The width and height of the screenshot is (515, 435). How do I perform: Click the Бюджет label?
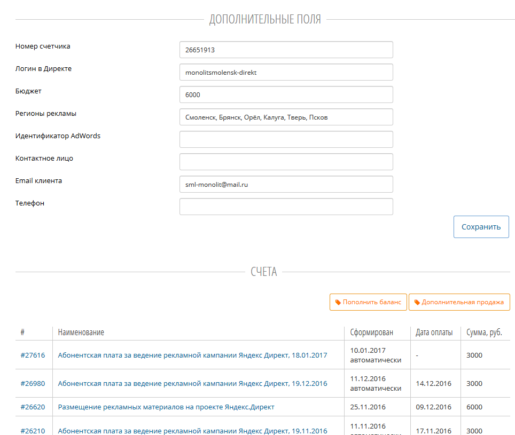coord(28,91)
